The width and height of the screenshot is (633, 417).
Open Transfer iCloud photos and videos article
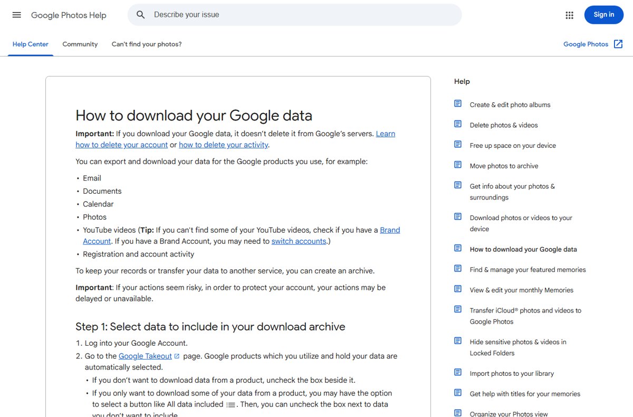click(525, 316)
